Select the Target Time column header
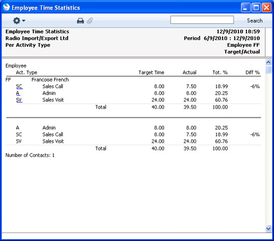274x241 pixels. [151, 73]
